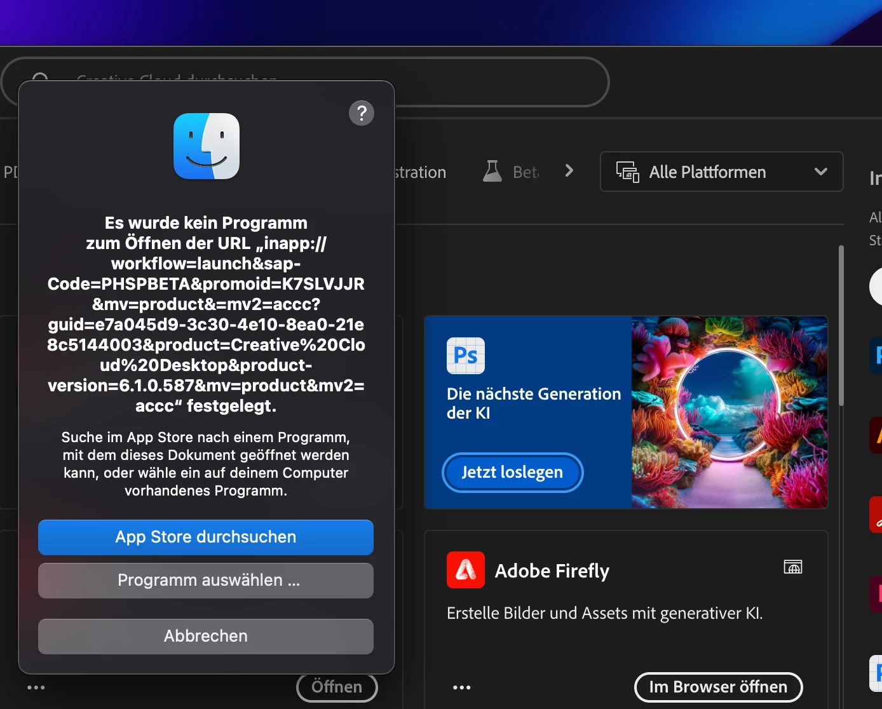Click the partially visible 'stration' category tab
The width and height of the screenshot is (882, 709).
[x=421, y=172]
